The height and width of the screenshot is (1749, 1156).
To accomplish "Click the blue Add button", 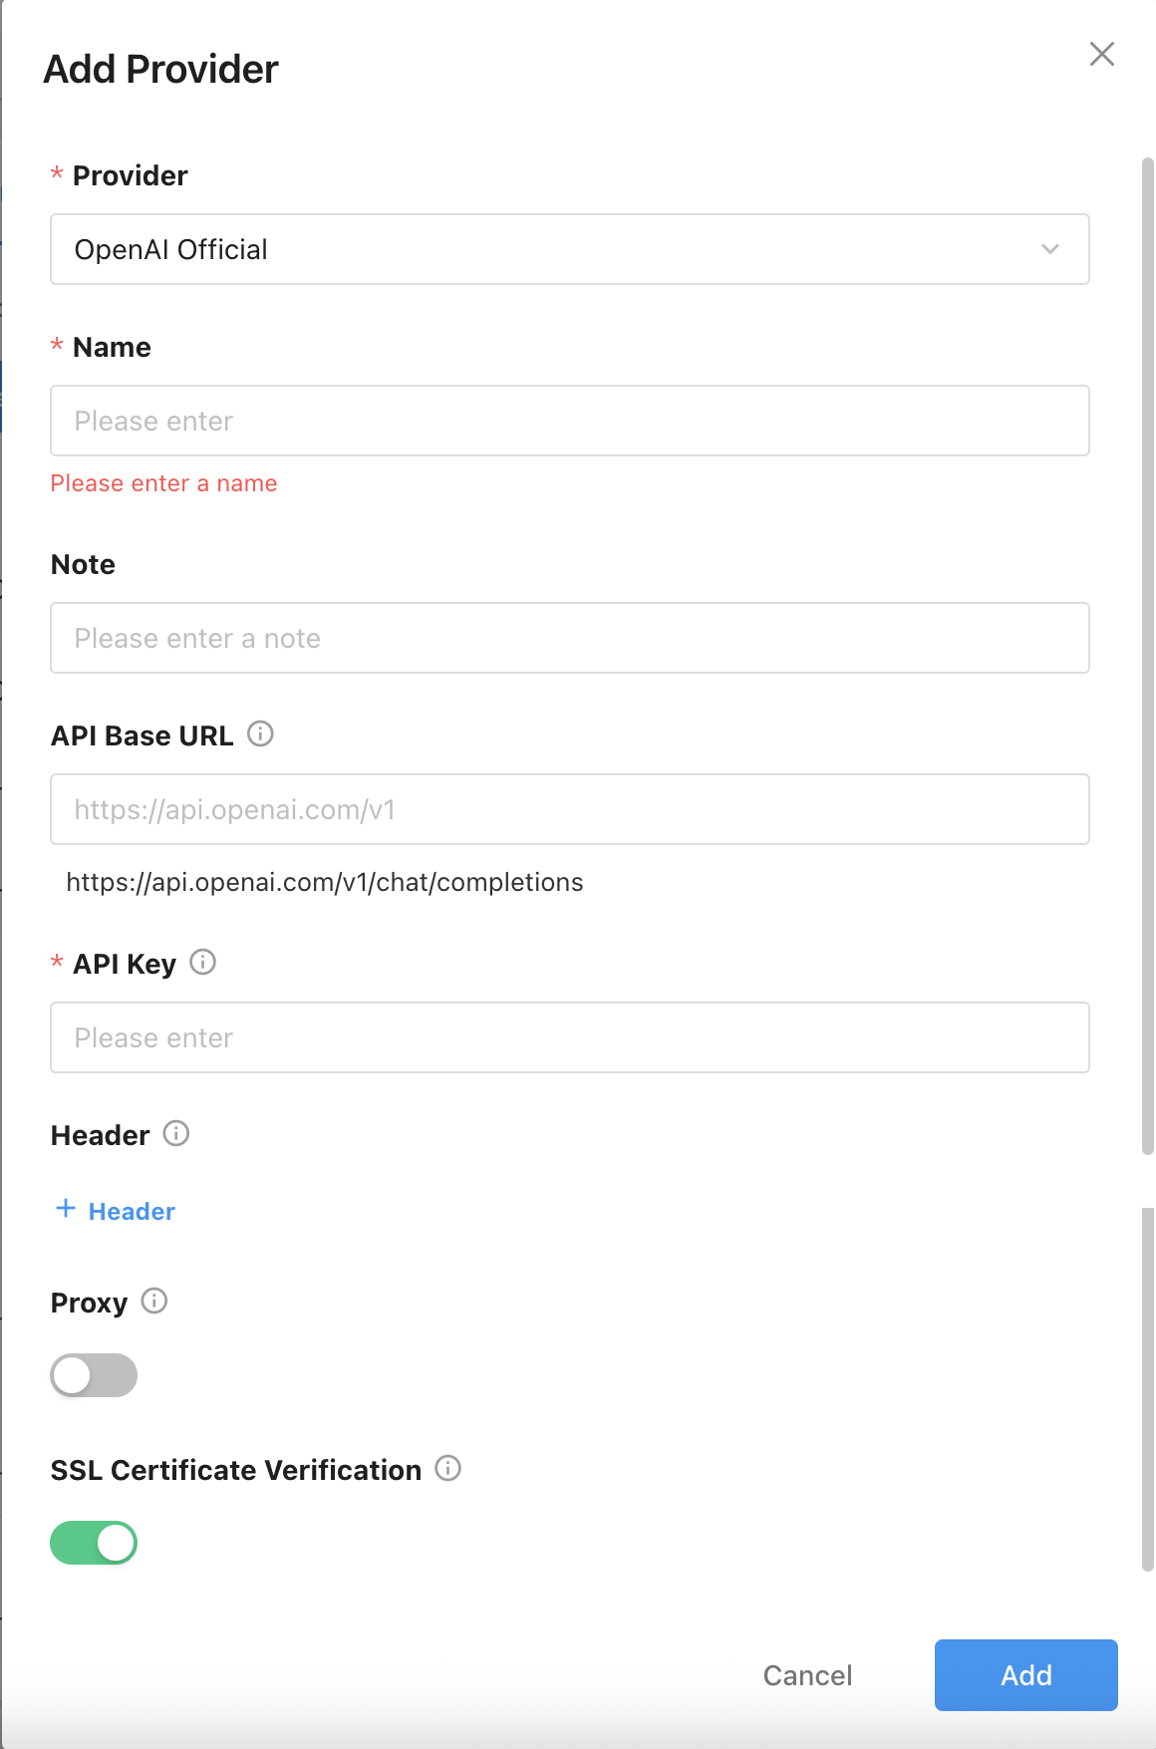I will pyautogui.click(x=1025, y=1675).
